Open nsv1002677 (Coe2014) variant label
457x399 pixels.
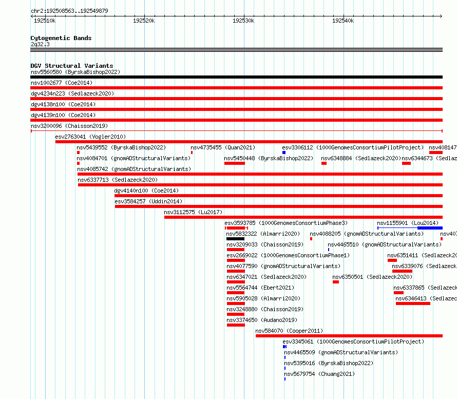click(x=62, y=83)
